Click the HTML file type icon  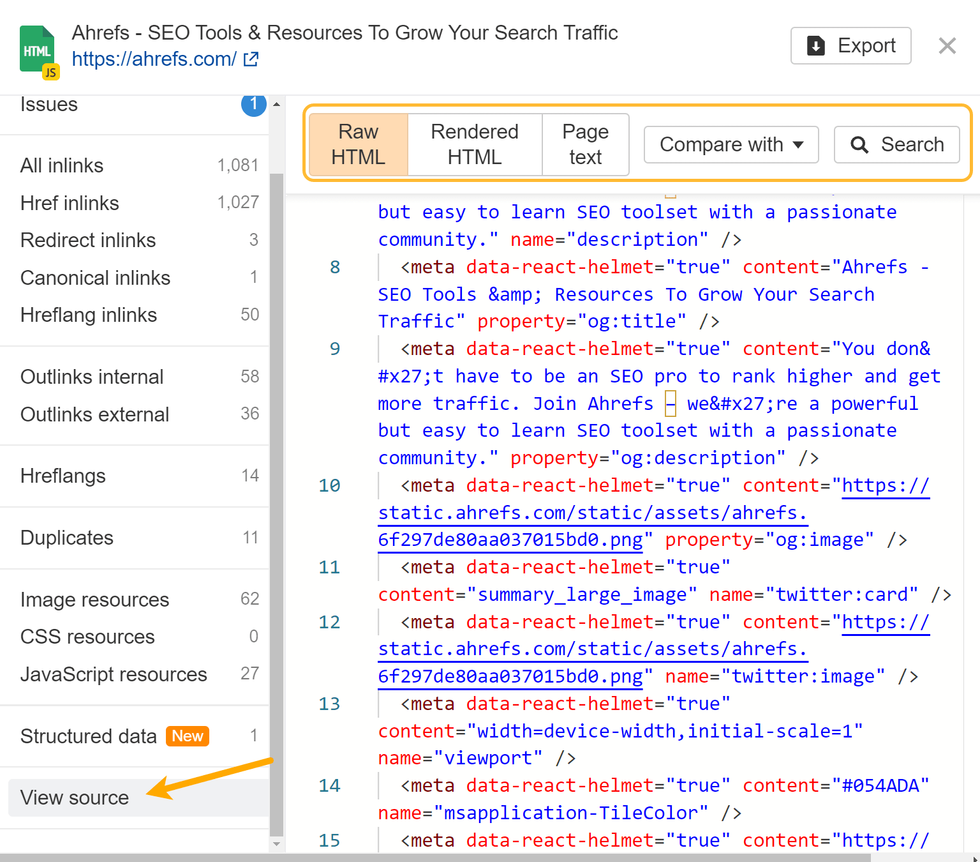(37, 48)
